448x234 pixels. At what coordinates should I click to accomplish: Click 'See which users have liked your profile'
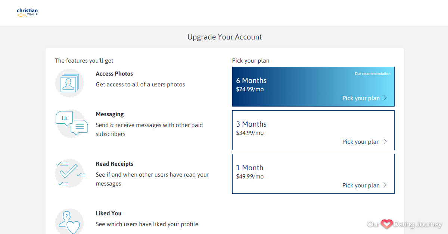coord(147,224)
